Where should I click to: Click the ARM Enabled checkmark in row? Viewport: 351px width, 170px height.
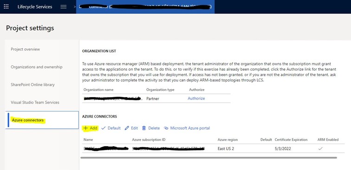320,149
